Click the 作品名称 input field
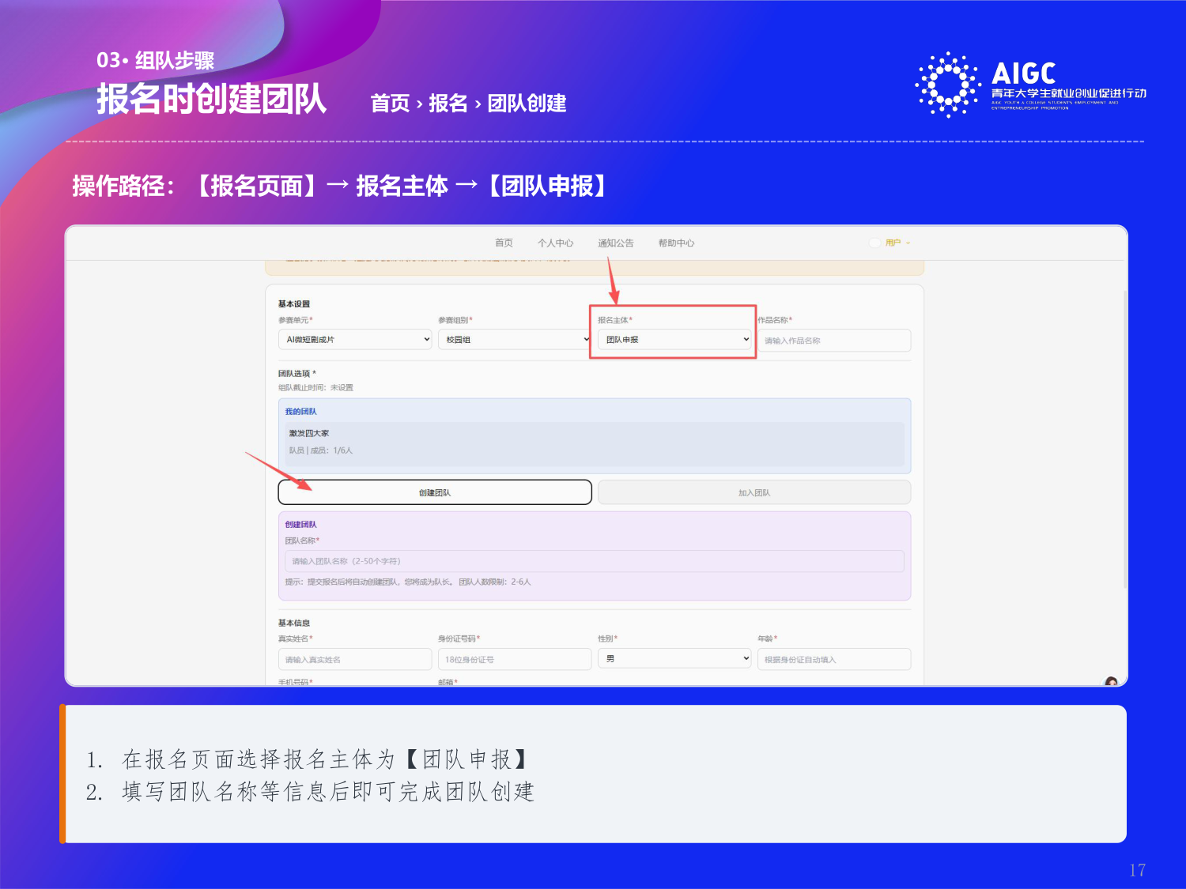Viewport: 1186px width, 889px height. pos(834,341)
